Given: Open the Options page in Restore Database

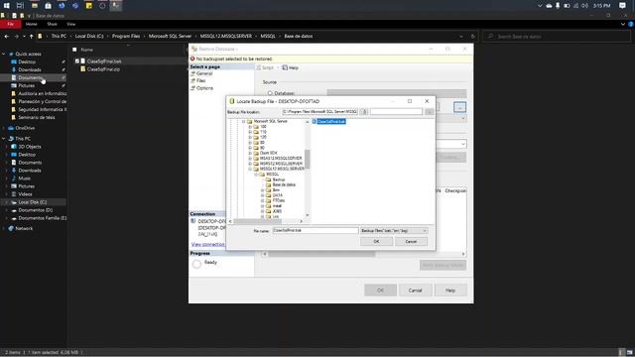Looking at the screenshot, I should tap(204, 88).
